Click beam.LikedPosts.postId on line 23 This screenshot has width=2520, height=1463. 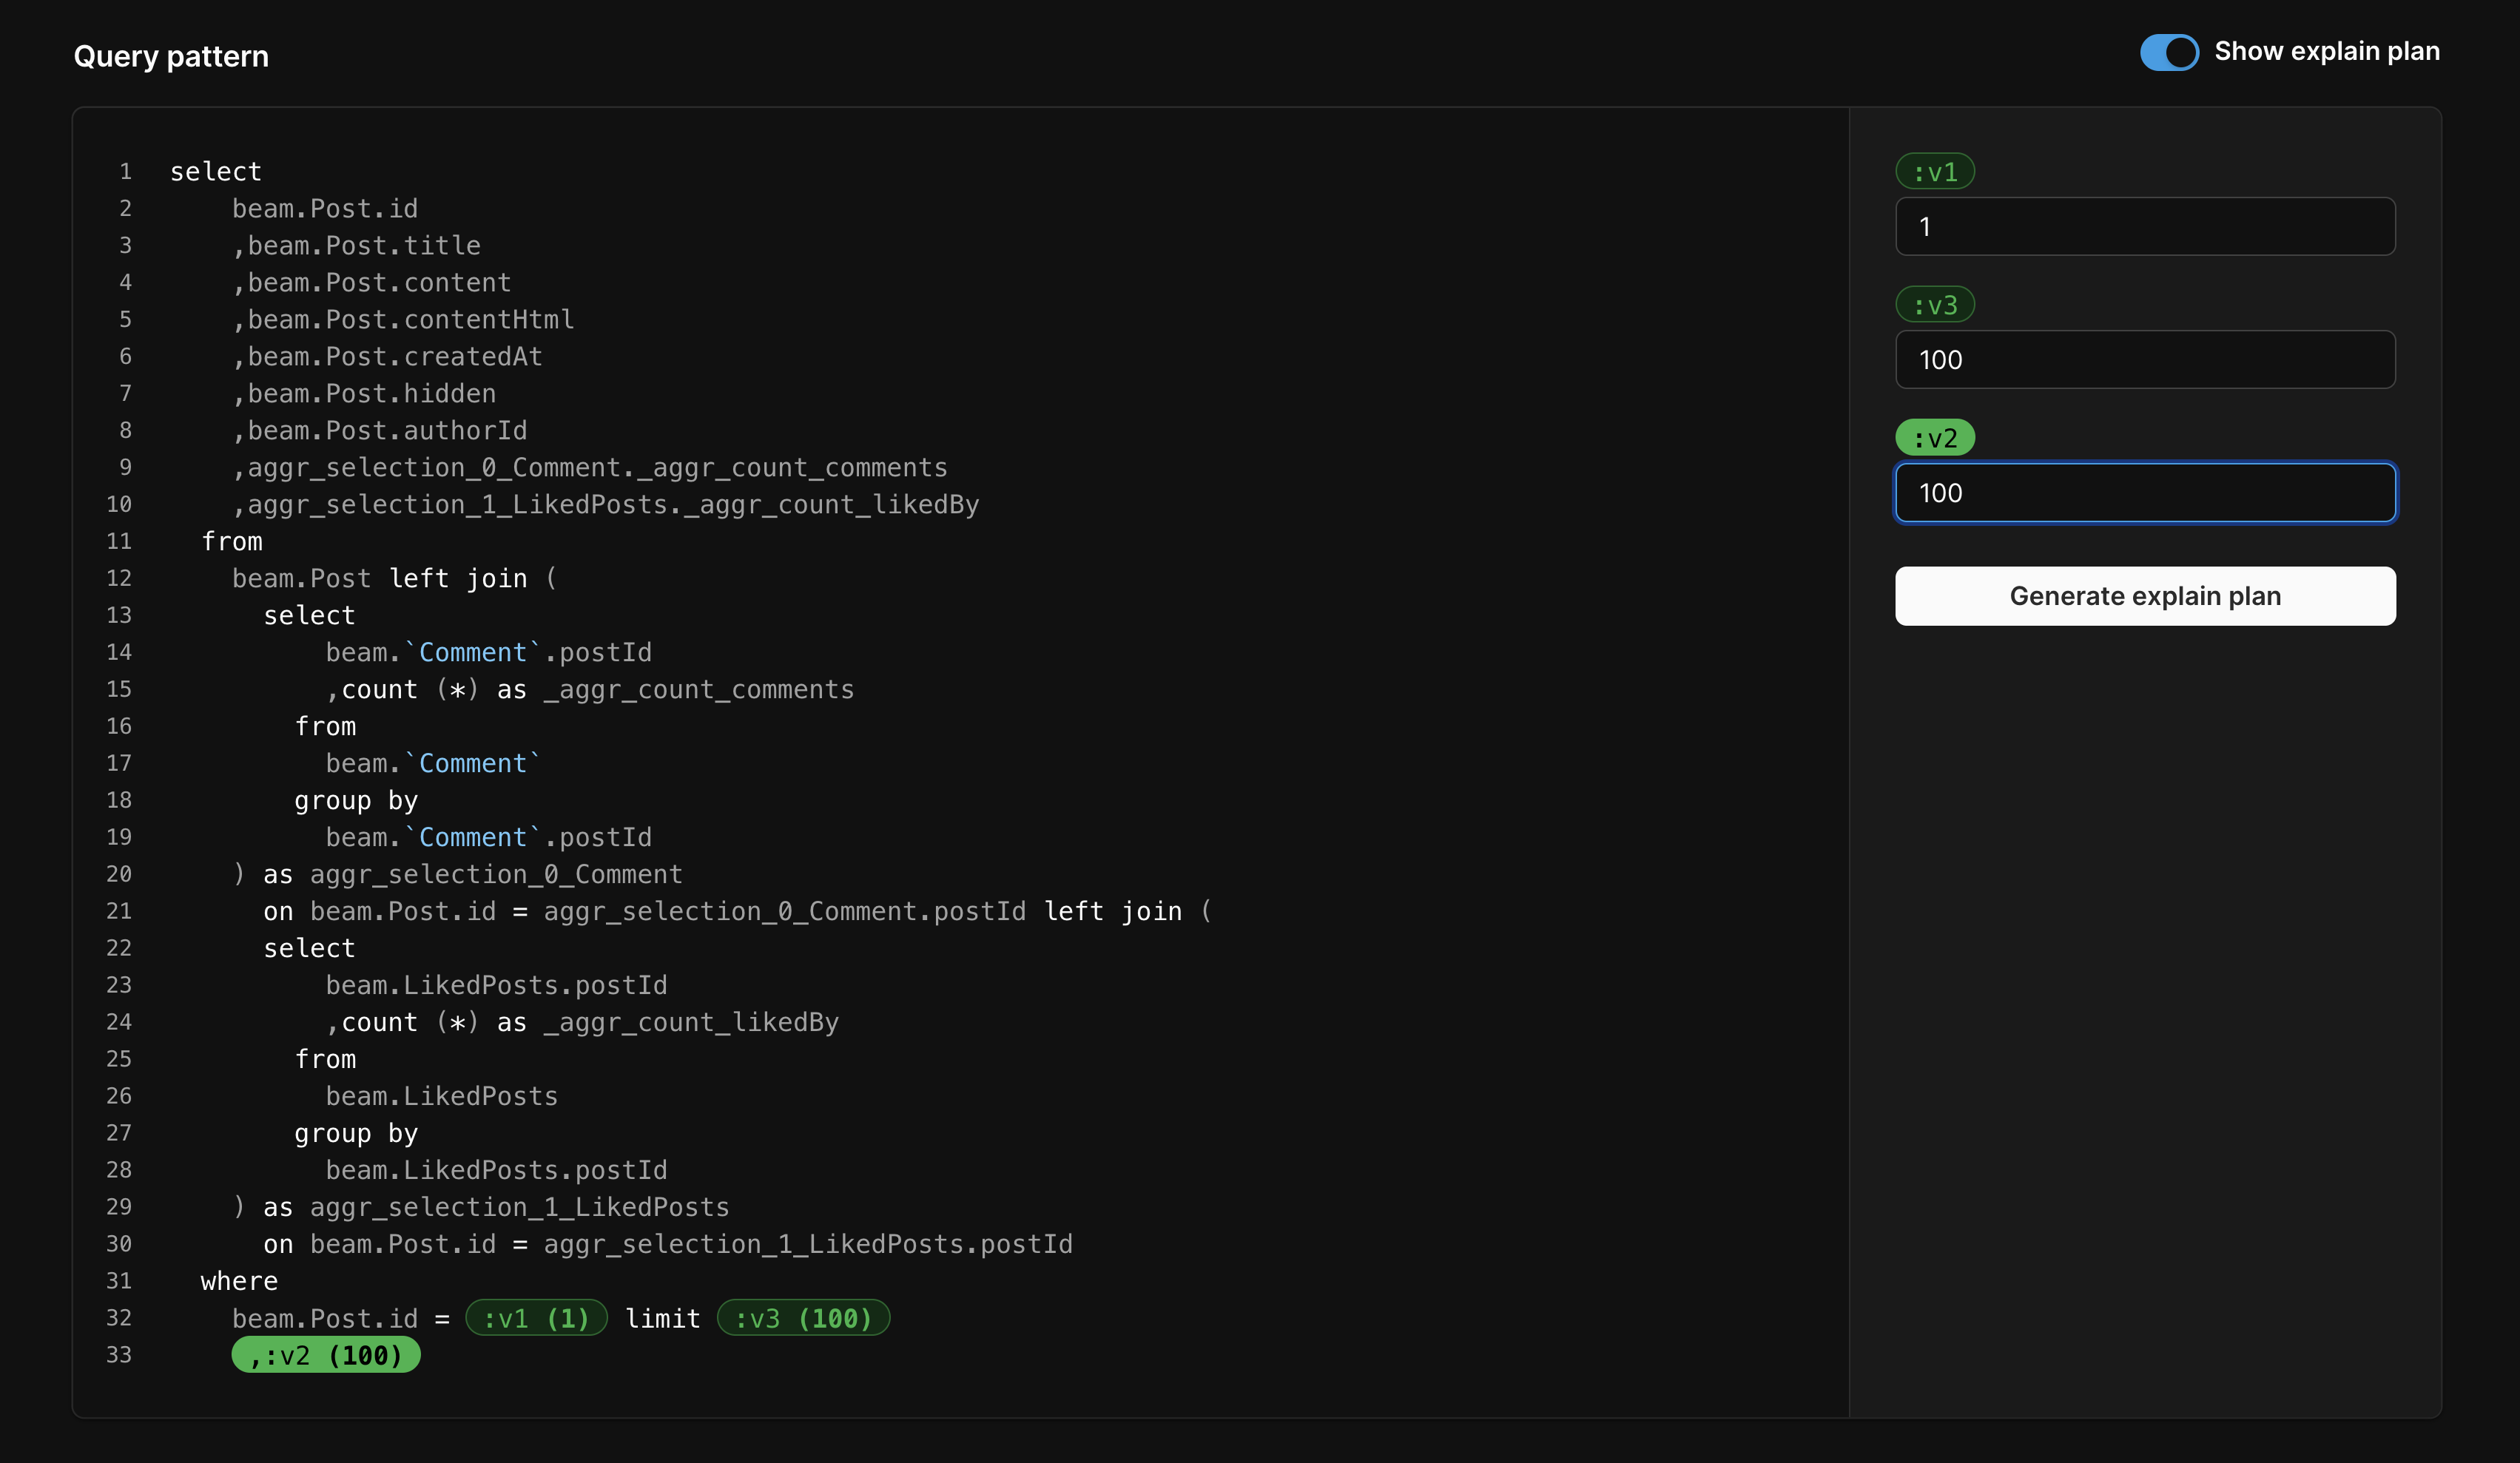[496, 985]
